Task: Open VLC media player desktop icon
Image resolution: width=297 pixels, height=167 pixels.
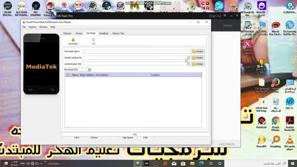Action: click(x=290, y=143)
